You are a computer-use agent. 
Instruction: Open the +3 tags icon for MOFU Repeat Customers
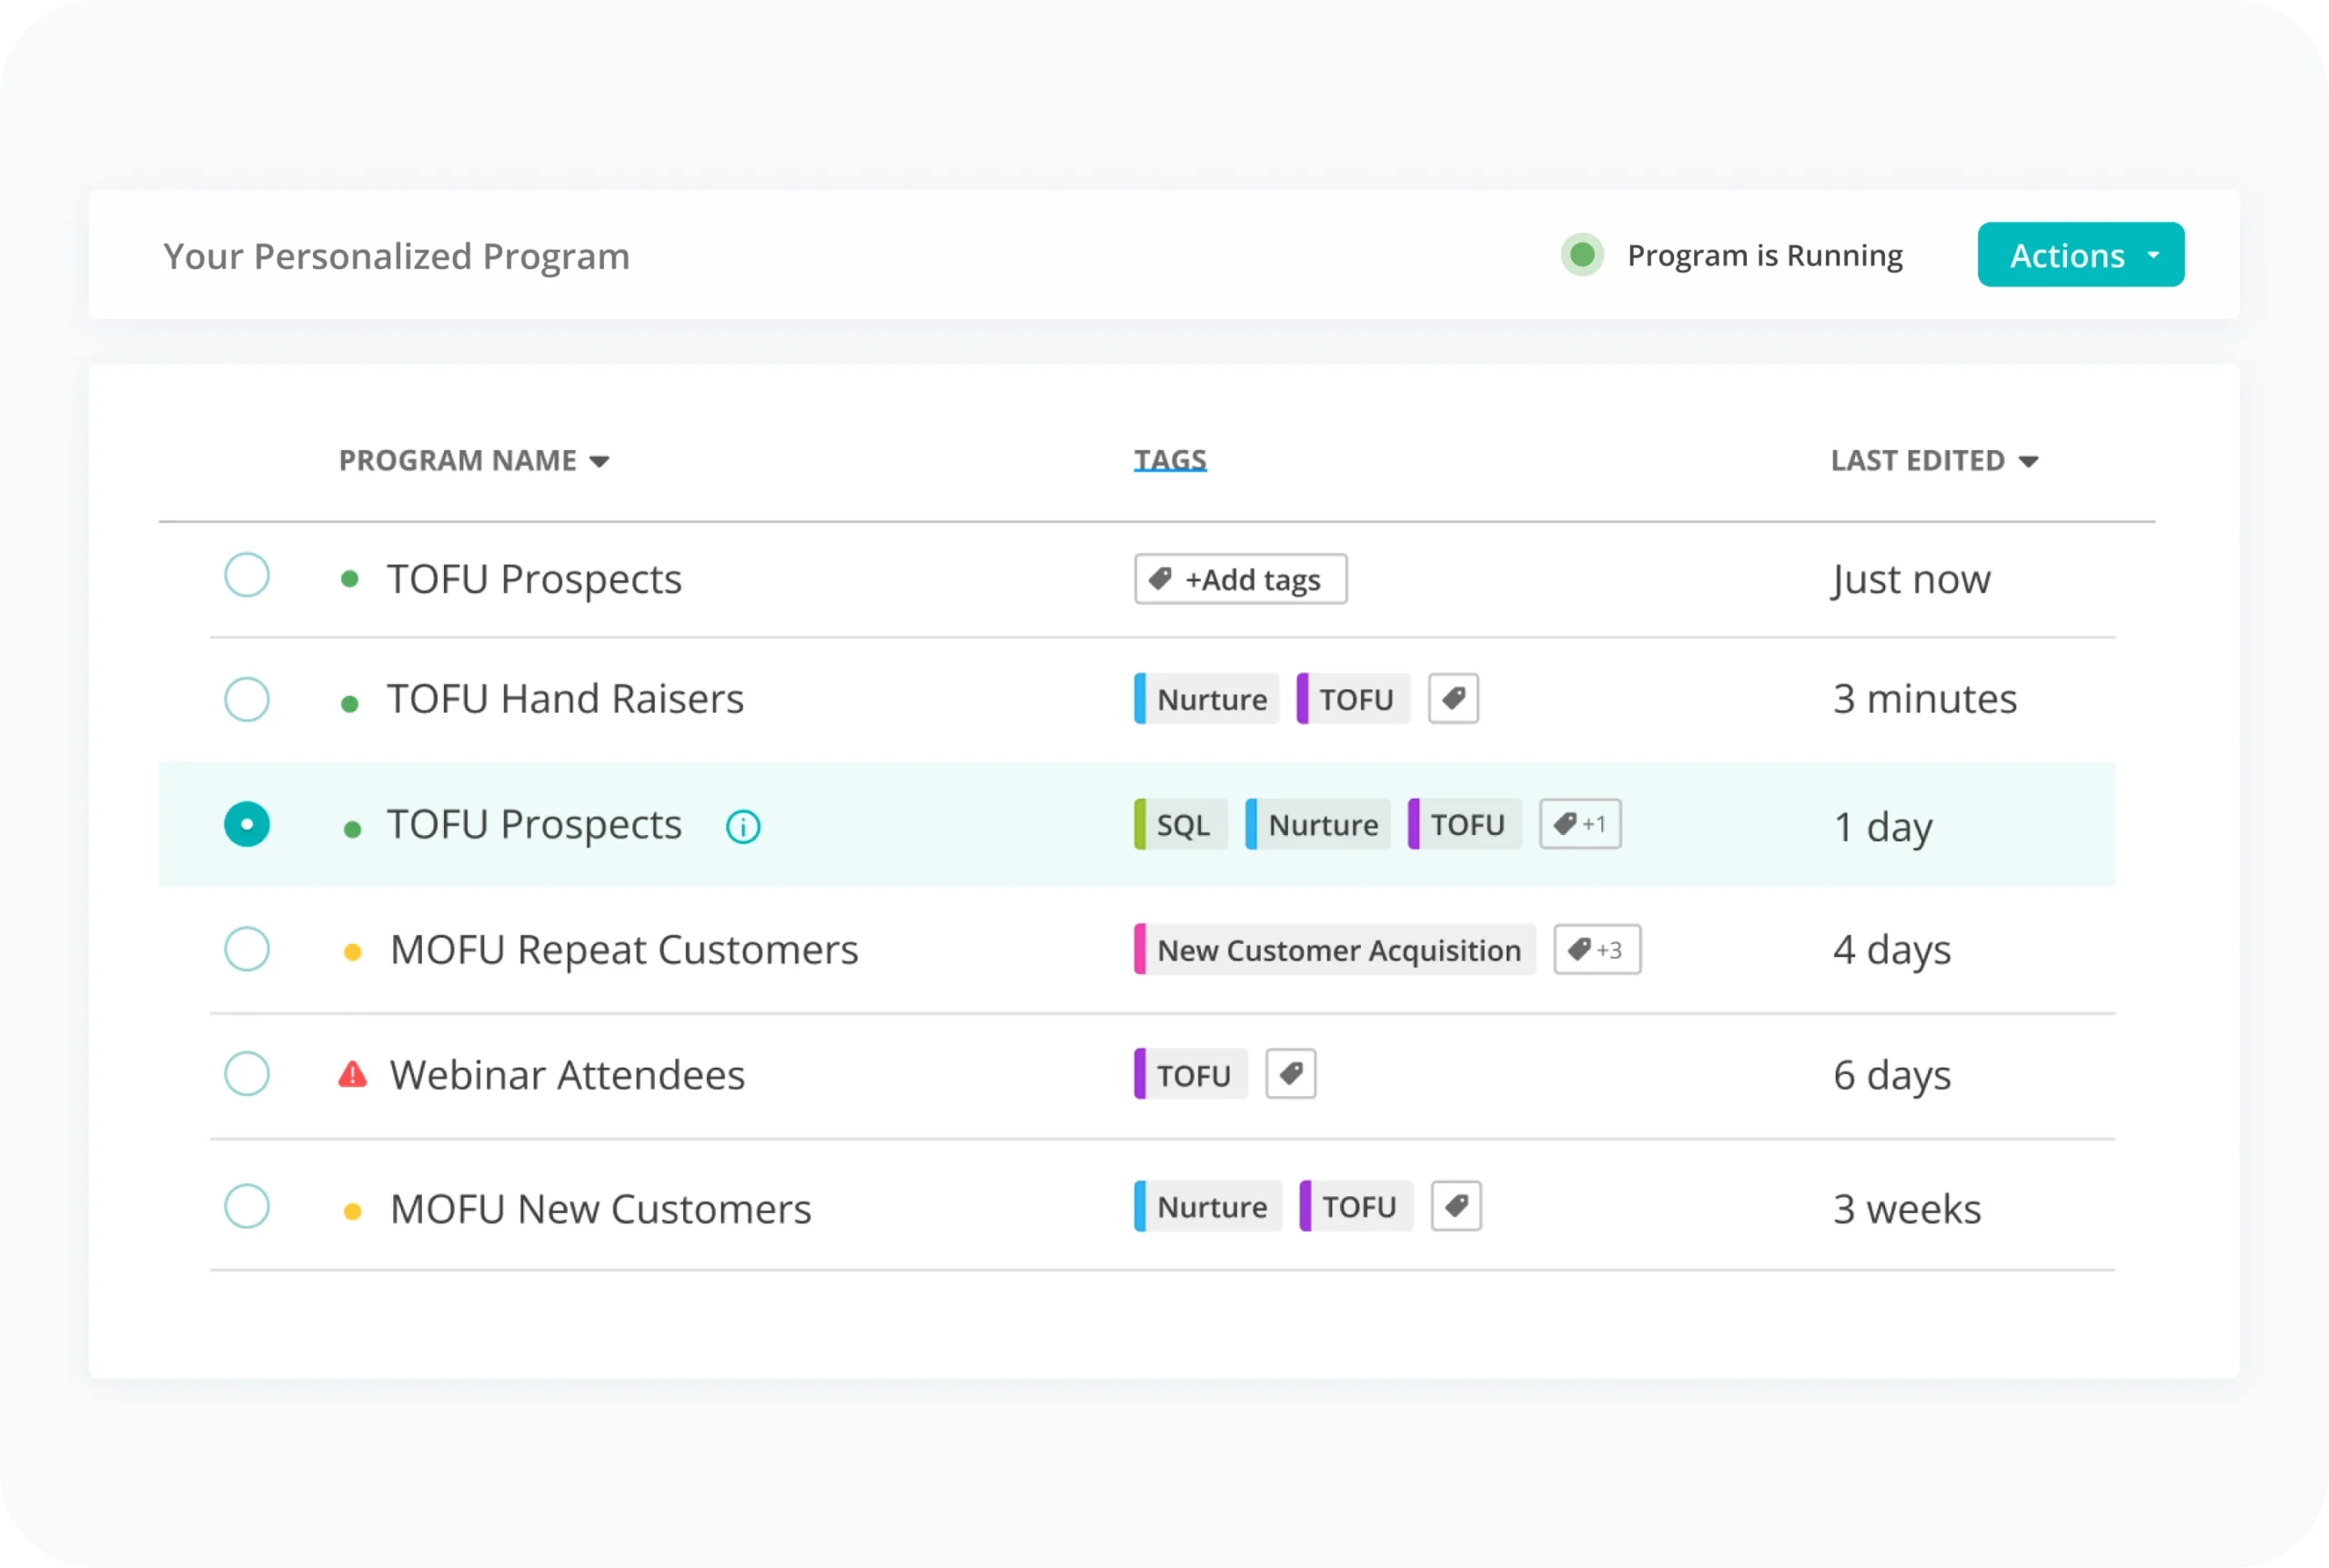[1596, 949]
